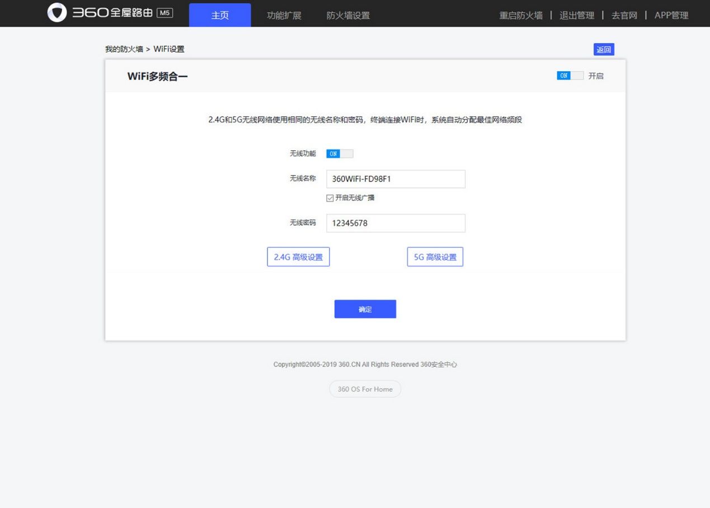710x508 pixels.
Task: Open 2.4G 高级设置
Action: coord(298,257)
